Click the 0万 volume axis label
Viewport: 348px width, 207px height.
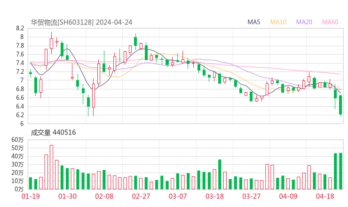(x=19, y=189)
